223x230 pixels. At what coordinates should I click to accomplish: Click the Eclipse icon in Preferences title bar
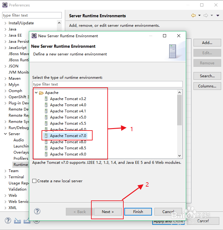(5, 5)
